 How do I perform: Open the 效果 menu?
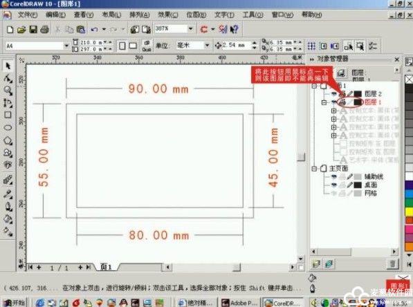click(x=168, y=15)
